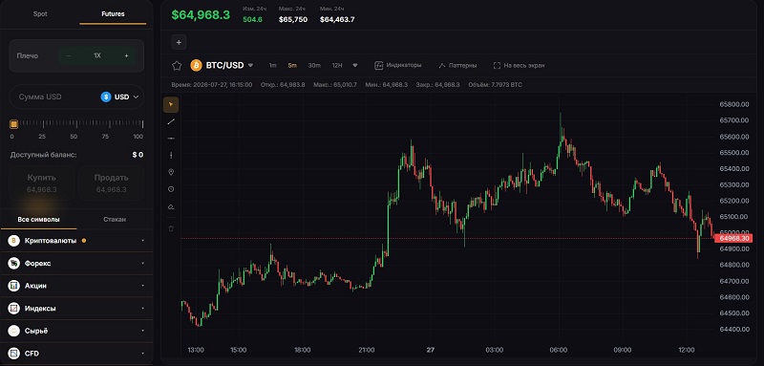The image size is (764, 366).
Task: Click the Сырьё category icon
Action: pos(13,331)
